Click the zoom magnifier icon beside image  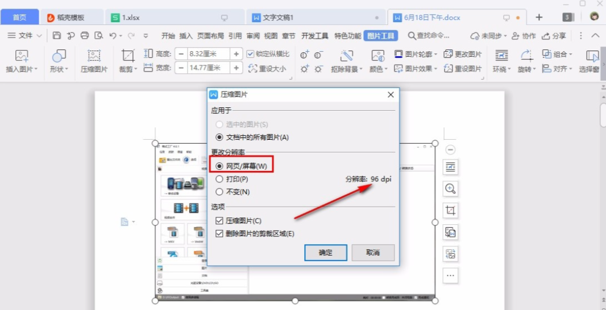(x=450, y=188)
